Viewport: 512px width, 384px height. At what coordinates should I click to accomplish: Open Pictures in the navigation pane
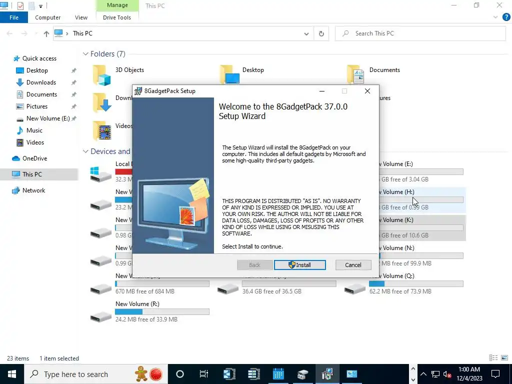37,106
